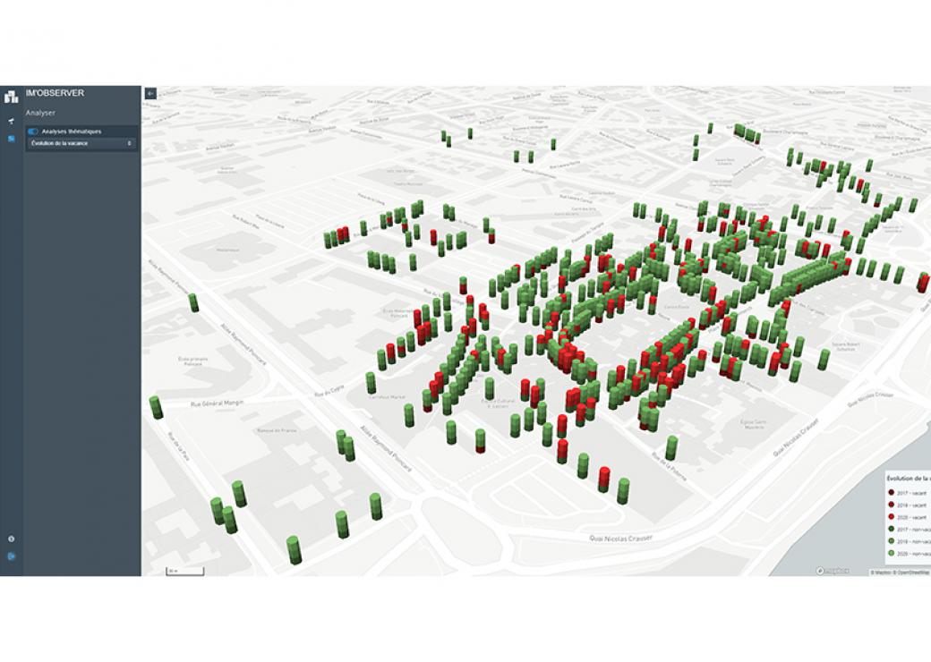Click the 2020 vacant bright red legend swatch
The image size is (931, 662).
click(x=892, y=517)
